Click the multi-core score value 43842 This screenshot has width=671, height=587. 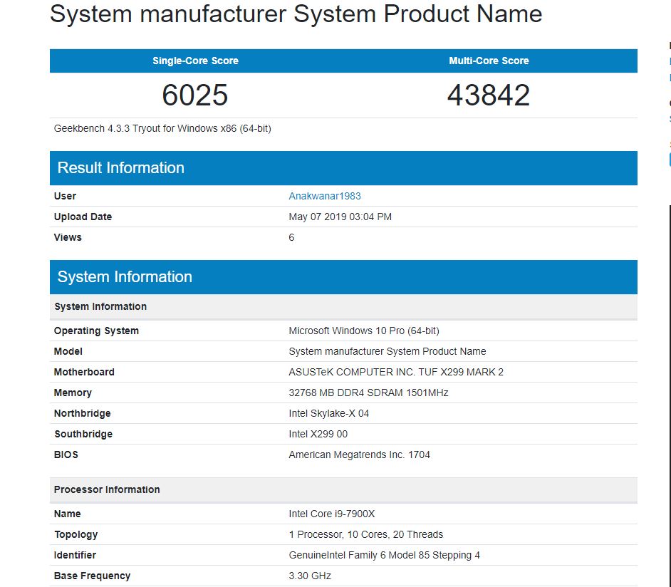pyautogui.click(x=489, y=95)
